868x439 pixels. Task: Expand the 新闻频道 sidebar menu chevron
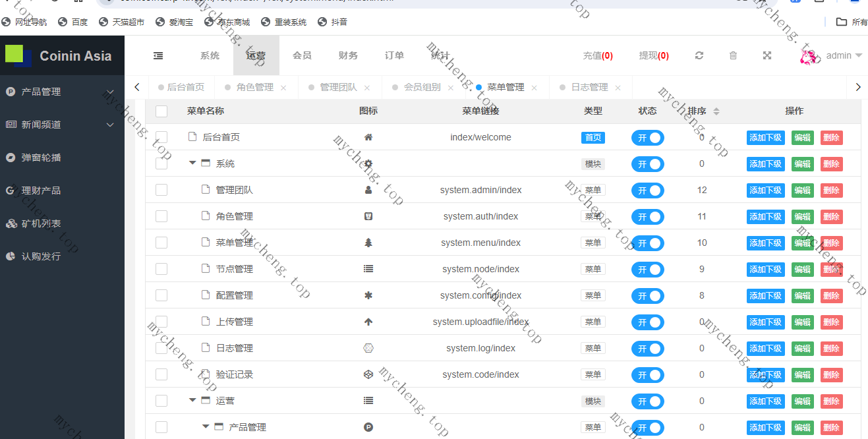110,125
